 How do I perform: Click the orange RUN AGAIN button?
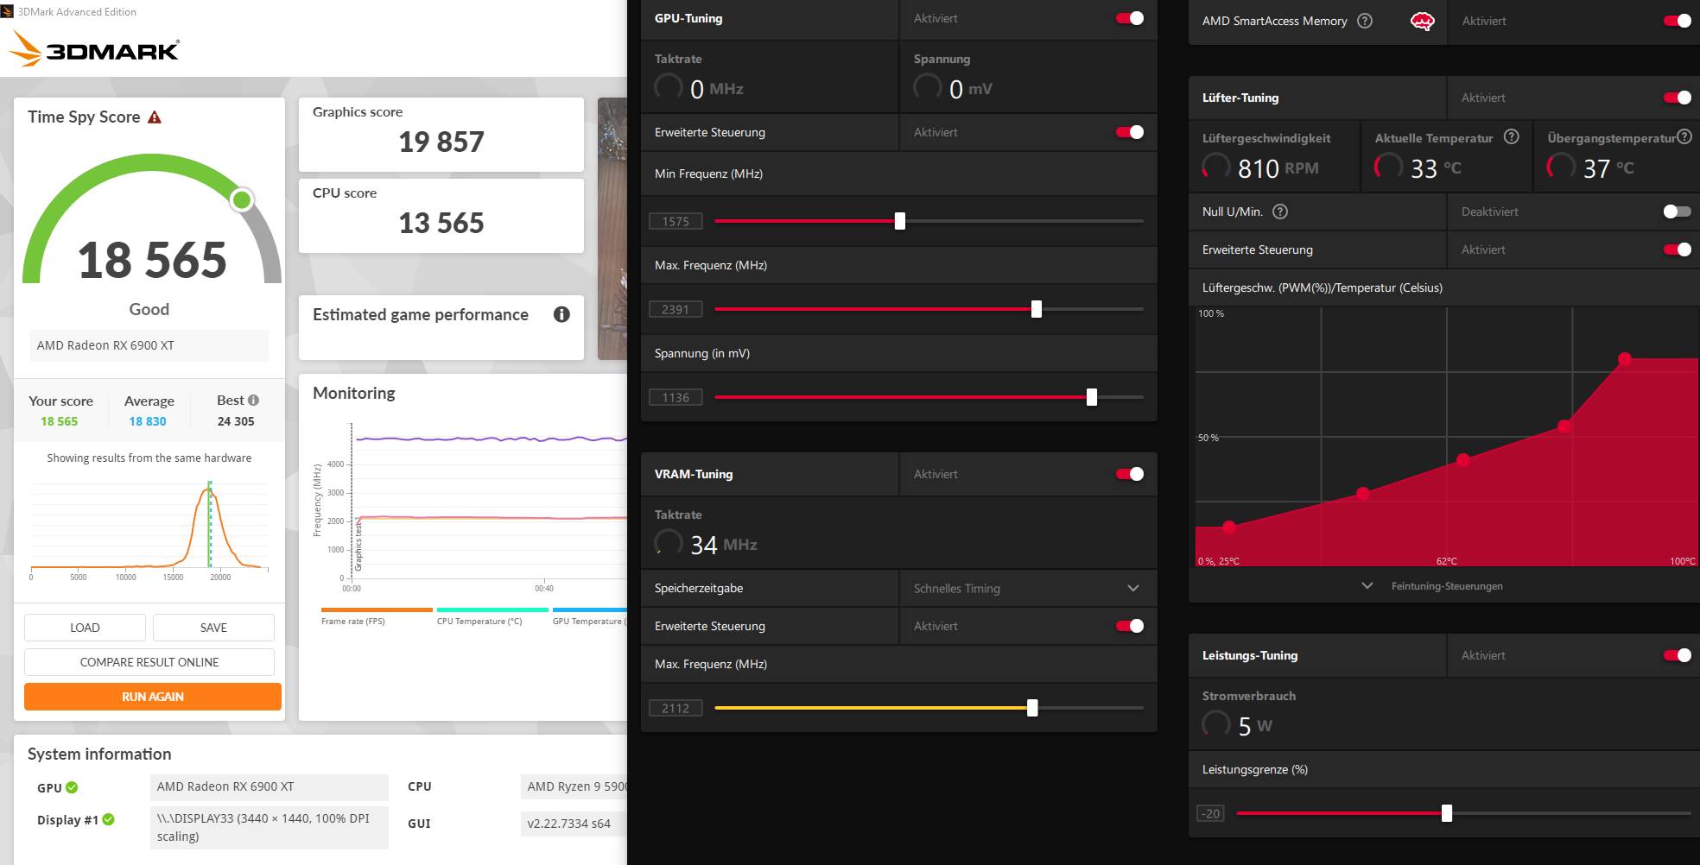(x=153, y=697)
